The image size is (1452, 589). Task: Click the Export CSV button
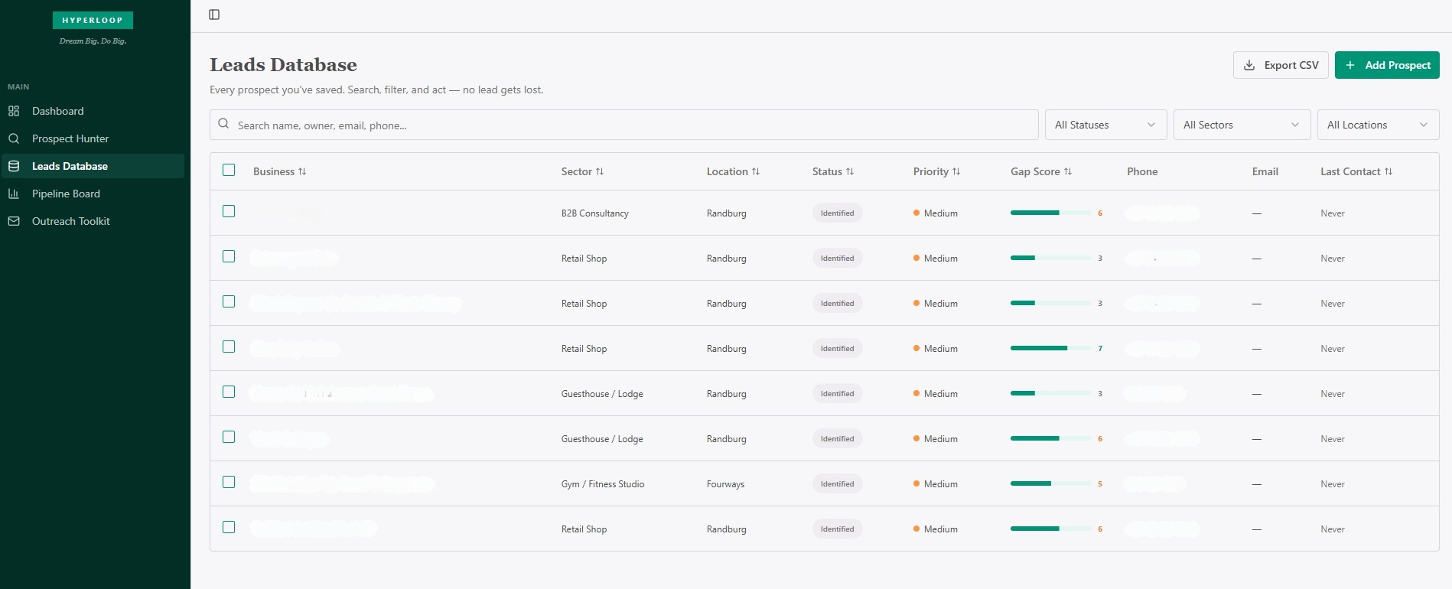1280,65
